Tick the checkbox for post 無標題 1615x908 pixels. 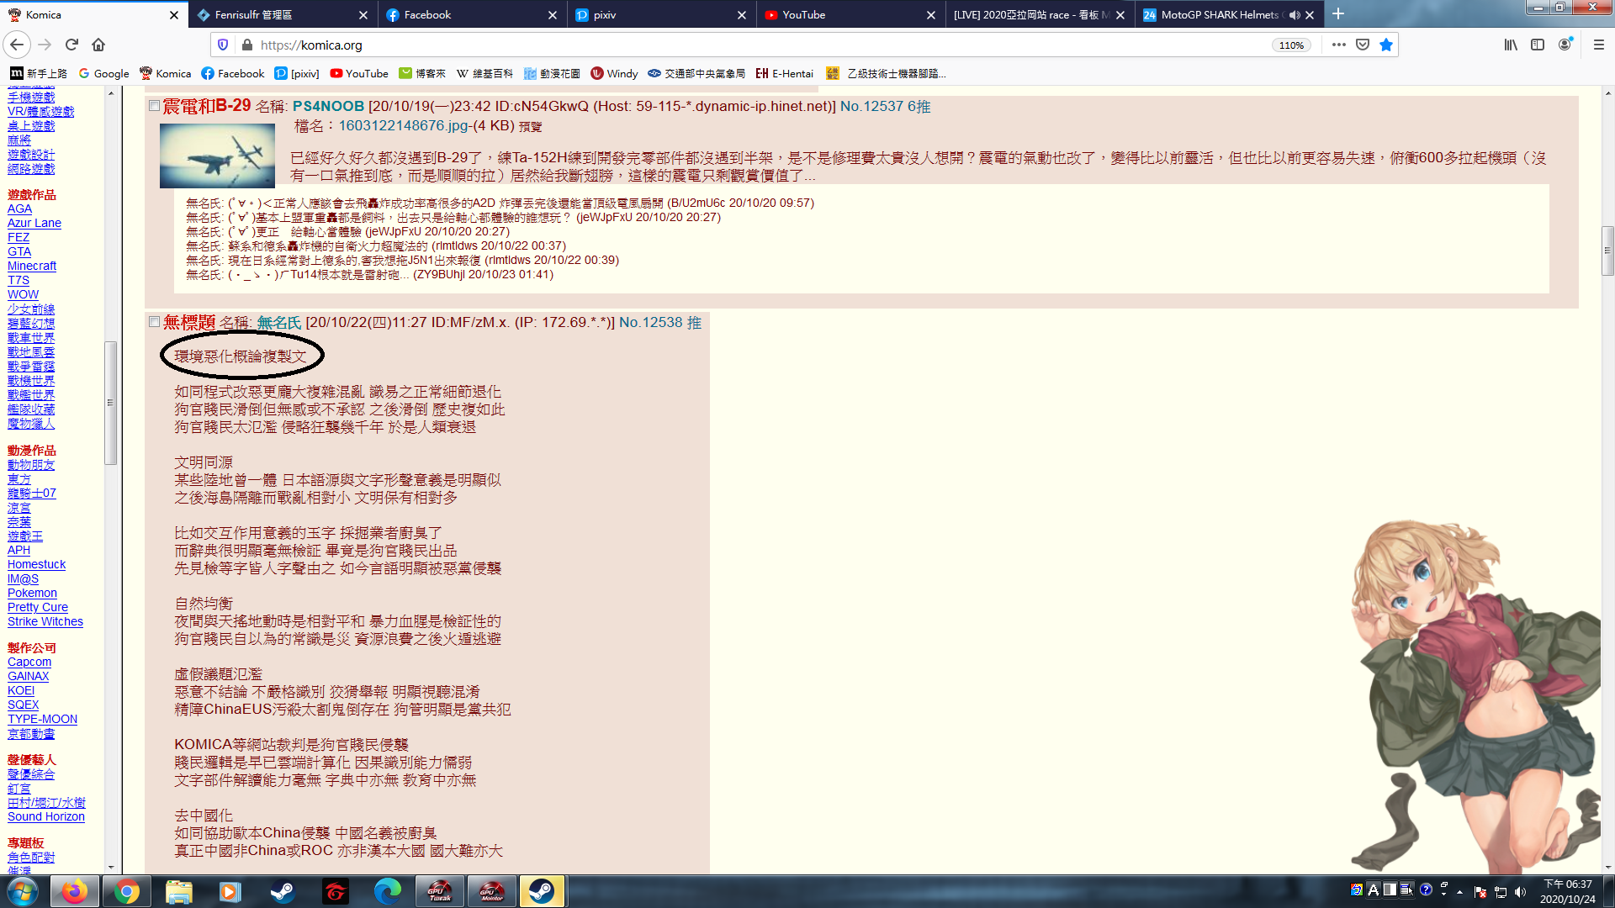point(154,322)
